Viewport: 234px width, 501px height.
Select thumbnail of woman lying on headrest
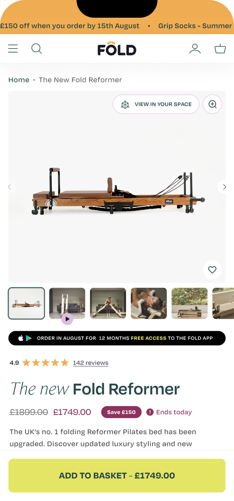coord(149,303)
